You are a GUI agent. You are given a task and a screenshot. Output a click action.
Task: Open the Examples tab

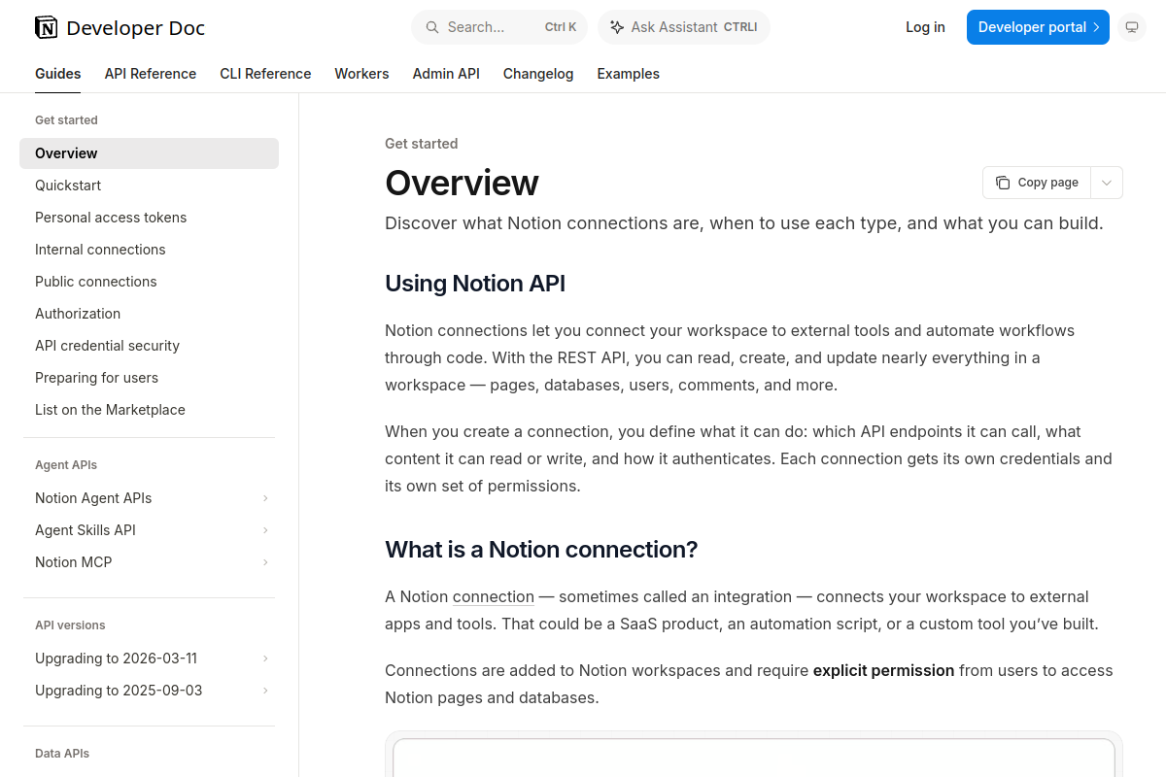click(x=628, y=74)
